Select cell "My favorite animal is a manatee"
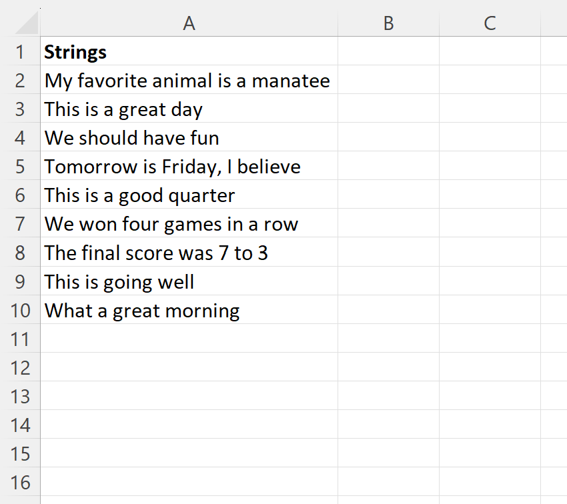The width and height of the screenshot is (567, 504). click(x=187, y=81)
